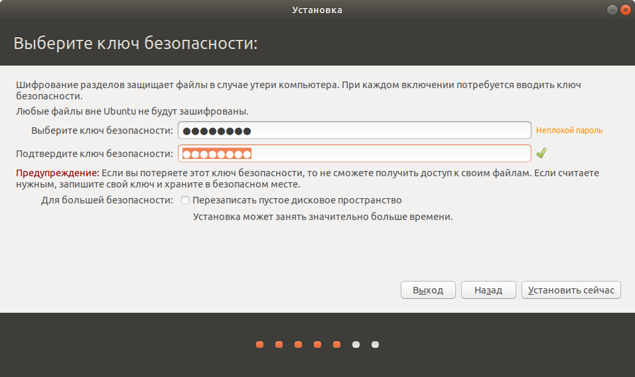Click the Установка title bar text

click(x=317, y=10)
